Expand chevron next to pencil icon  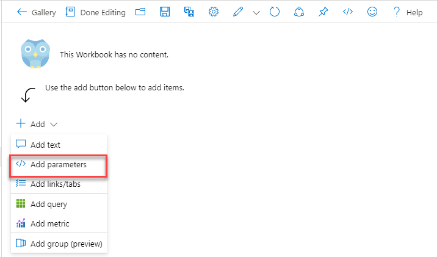[x=256, y=13]
